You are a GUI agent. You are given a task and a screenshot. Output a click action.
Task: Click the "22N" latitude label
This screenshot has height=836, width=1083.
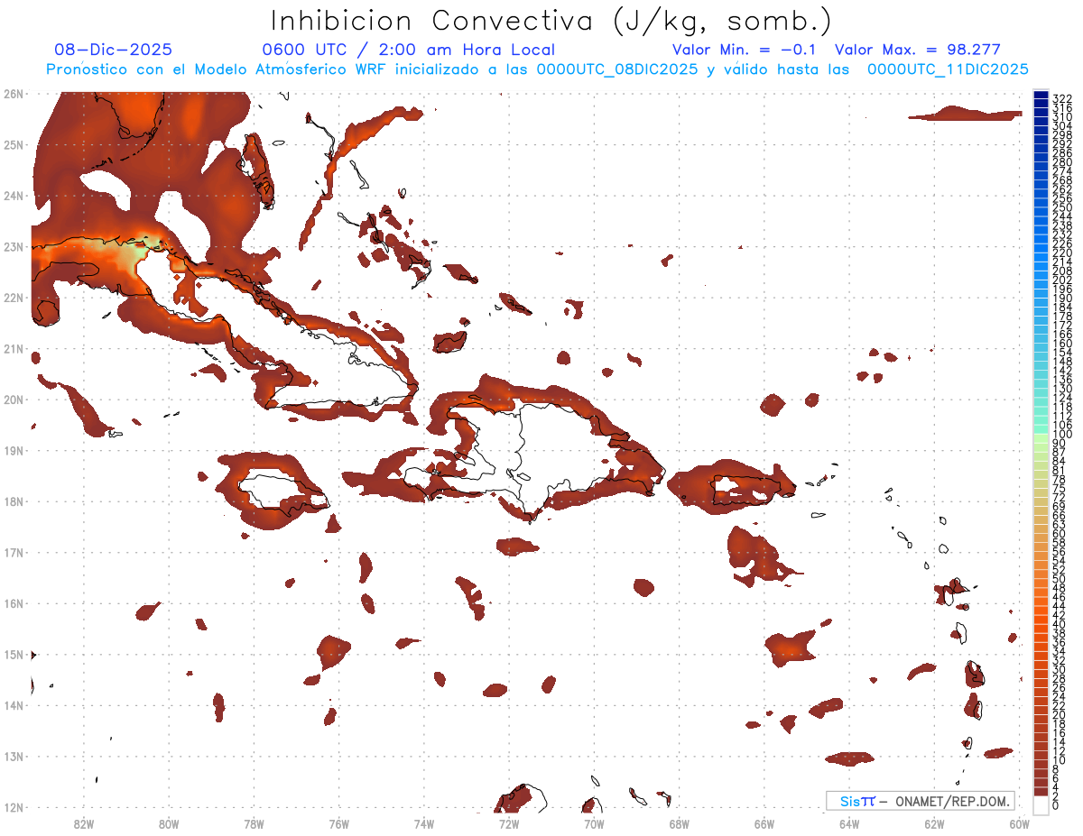[x=14, y=298]
